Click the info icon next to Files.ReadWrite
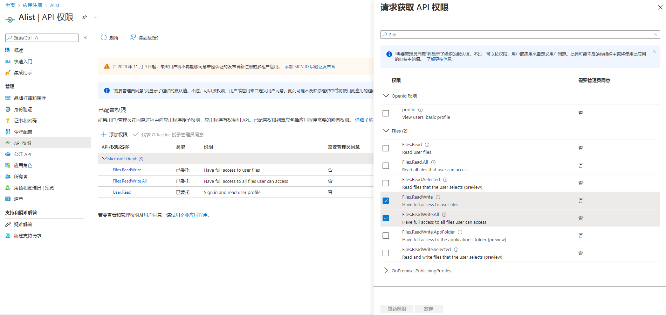Screen dimensions: 666x315 click(x=438, y=197)
